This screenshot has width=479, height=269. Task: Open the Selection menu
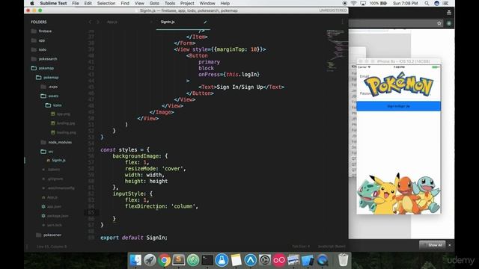[106, 3]
